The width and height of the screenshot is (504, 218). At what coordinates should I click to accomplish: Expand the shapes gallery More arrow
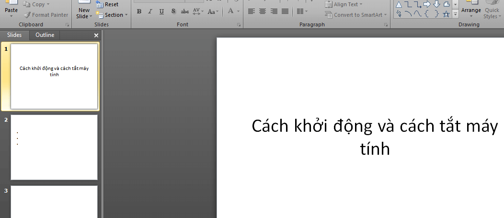[455, 14]
